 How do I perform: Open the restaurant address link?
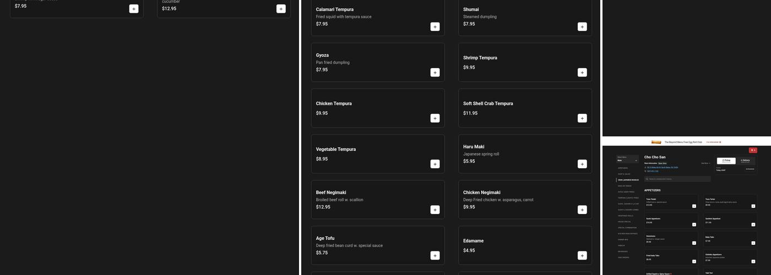663,167
